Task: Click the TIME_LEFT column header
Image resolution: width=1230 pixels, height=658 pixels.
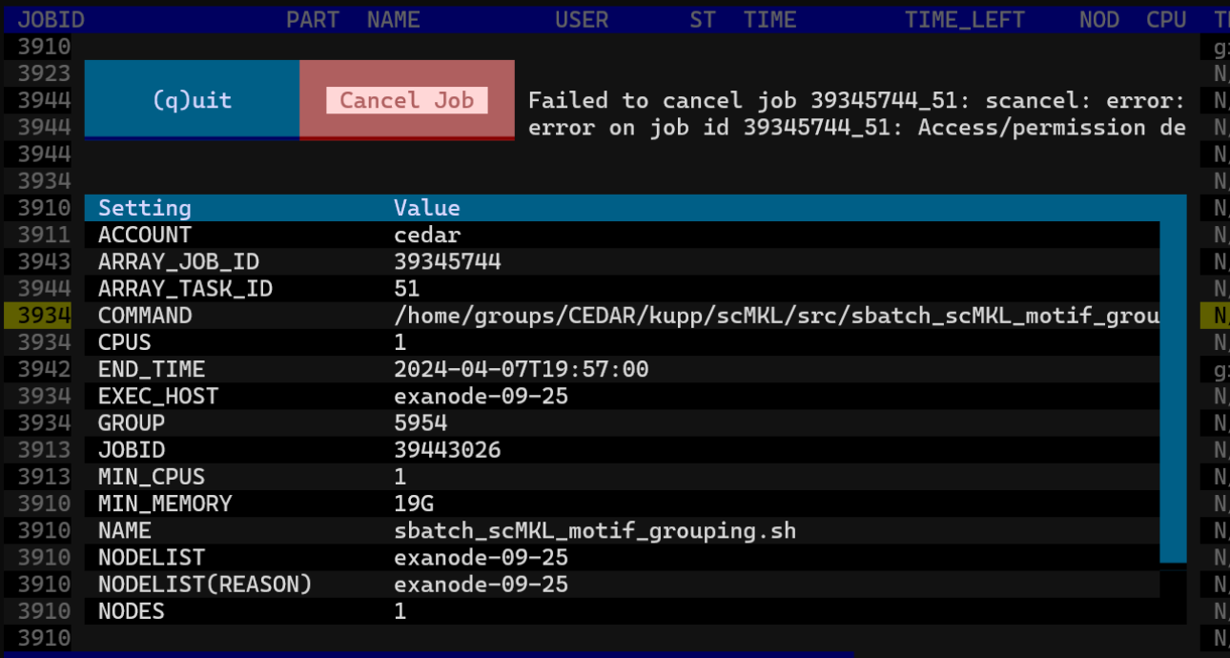Action: [x=964, y=20]
